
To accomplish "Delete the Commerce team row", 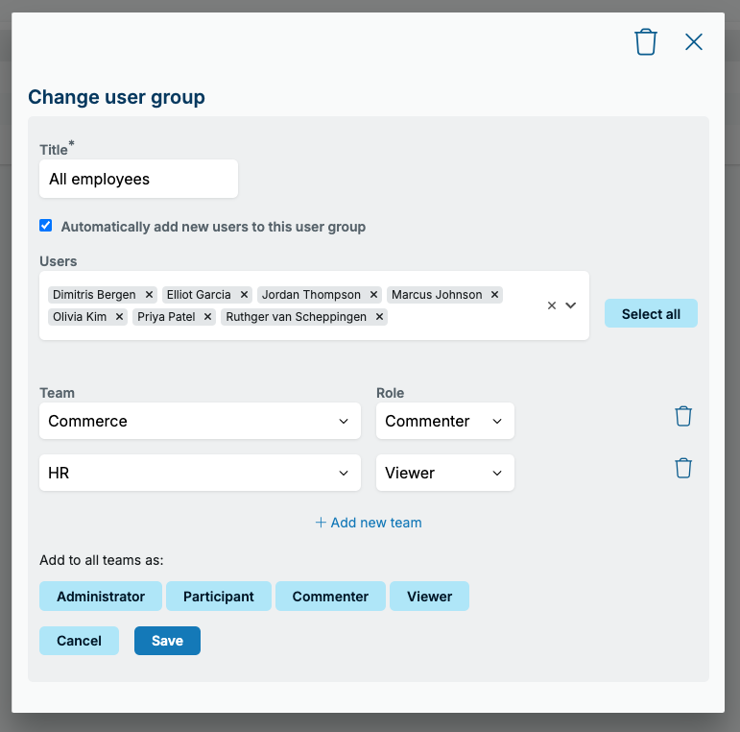I will [683, 416].
